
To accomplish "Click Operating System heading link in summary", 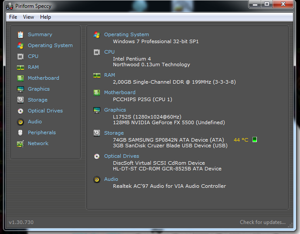I will (x=126, y=34).
